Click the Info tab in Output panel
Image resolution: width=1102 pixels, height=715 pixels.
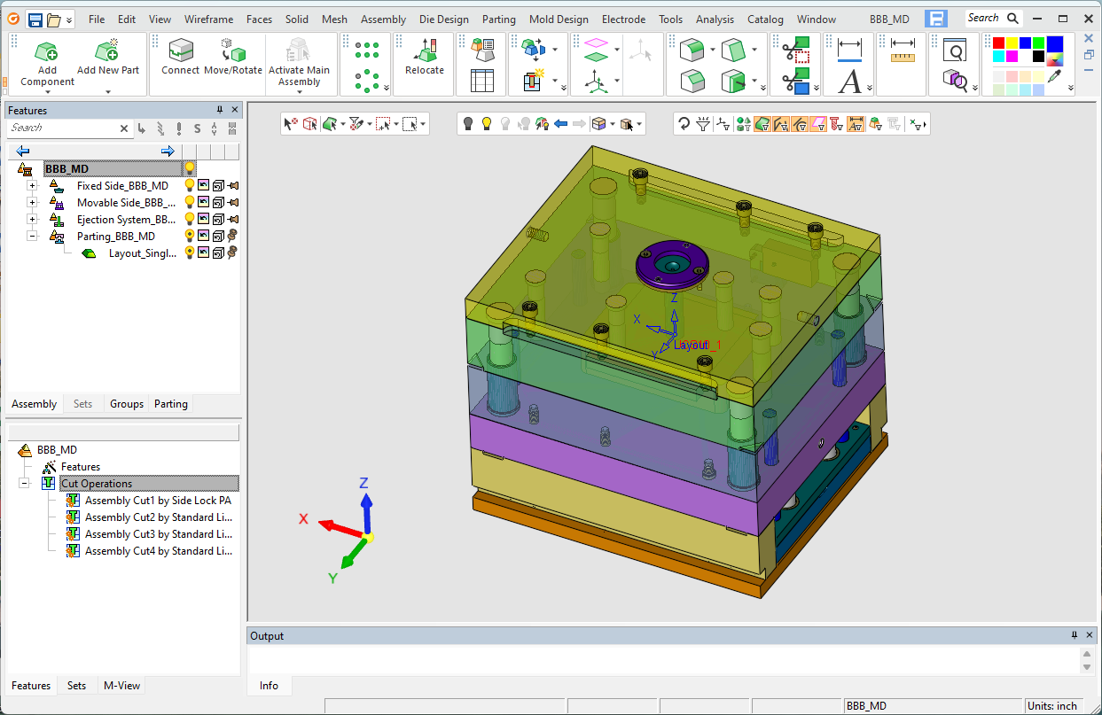(269, 686)
